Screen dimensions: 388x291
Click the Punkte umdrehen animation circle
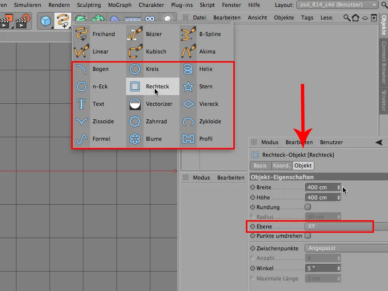(252, 236)
